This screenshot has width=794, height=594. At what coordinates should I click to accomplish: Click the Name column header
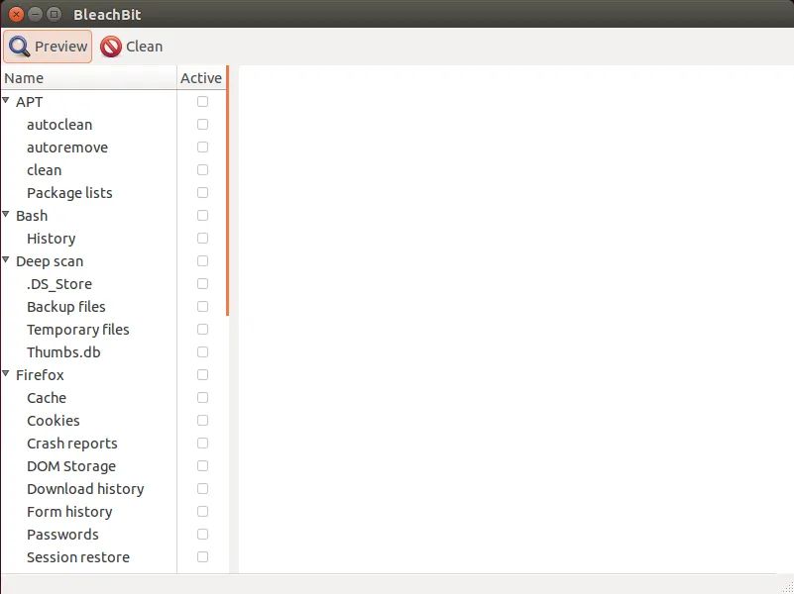(88, 78)
